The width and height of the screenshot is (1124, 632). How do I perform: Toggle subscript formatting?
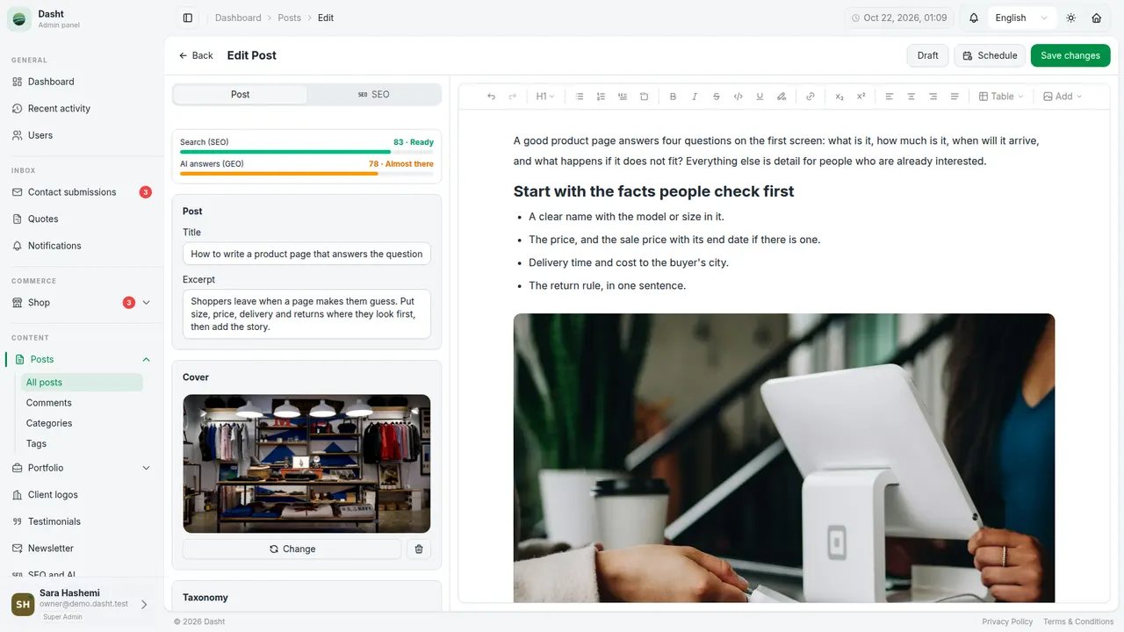click(x=839, y=97)
